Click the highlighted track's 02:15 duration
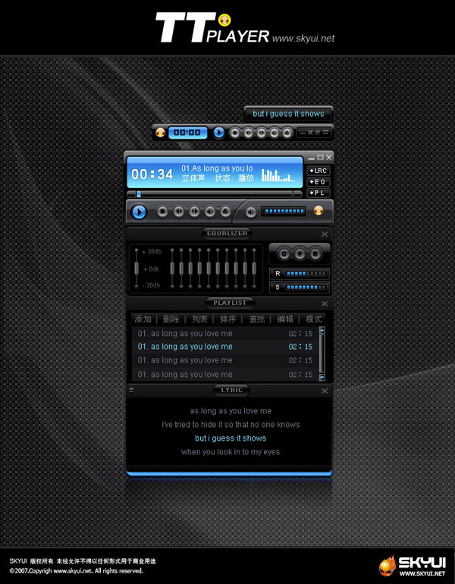The image size is (455, 584). pos(300,347)
